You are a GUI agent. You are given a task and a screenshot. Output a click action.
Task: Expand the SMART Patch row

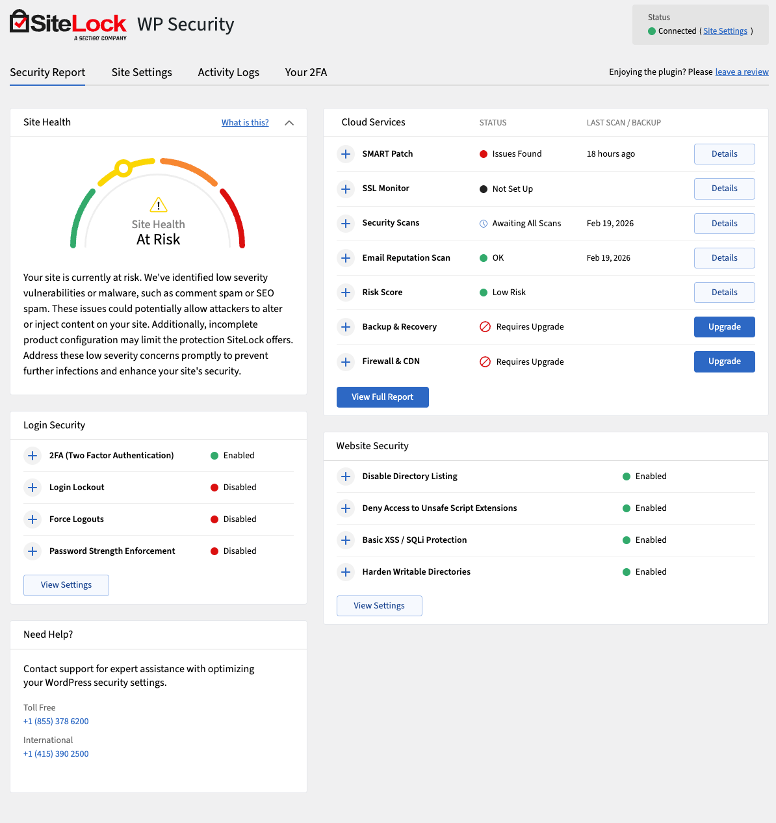pos(346,154)
